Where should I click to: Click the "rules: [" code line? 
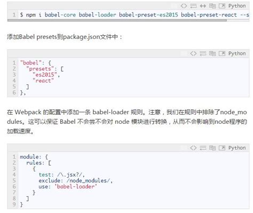[38, 163]
